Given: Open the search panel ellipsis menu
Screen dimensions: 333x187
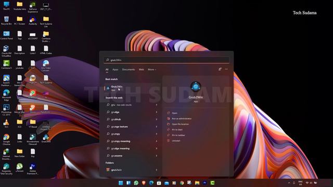Looking at the screenshot, I should pyautogui.click(x=226, y=69).
